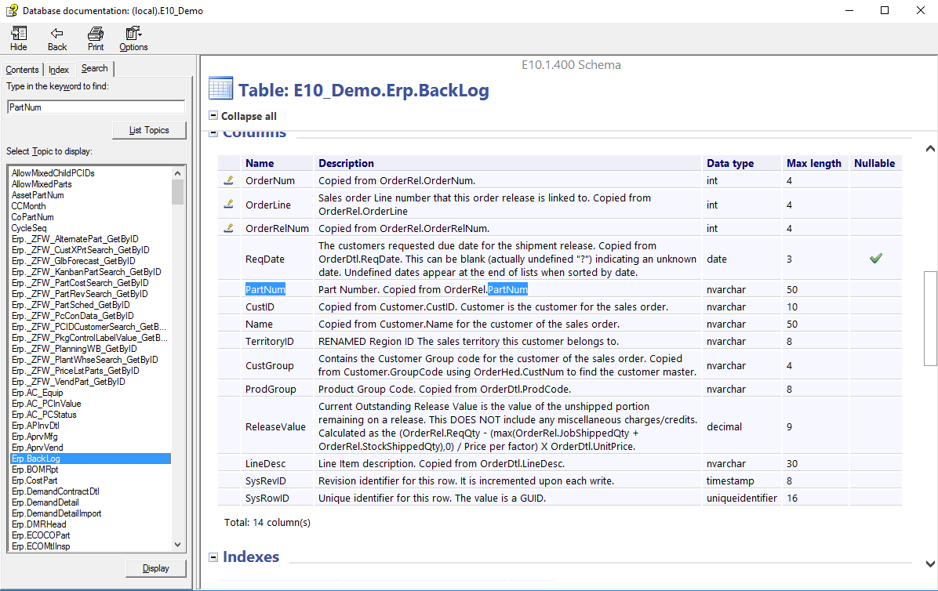Click the LineDesc column name

click(x=265, y=463)
